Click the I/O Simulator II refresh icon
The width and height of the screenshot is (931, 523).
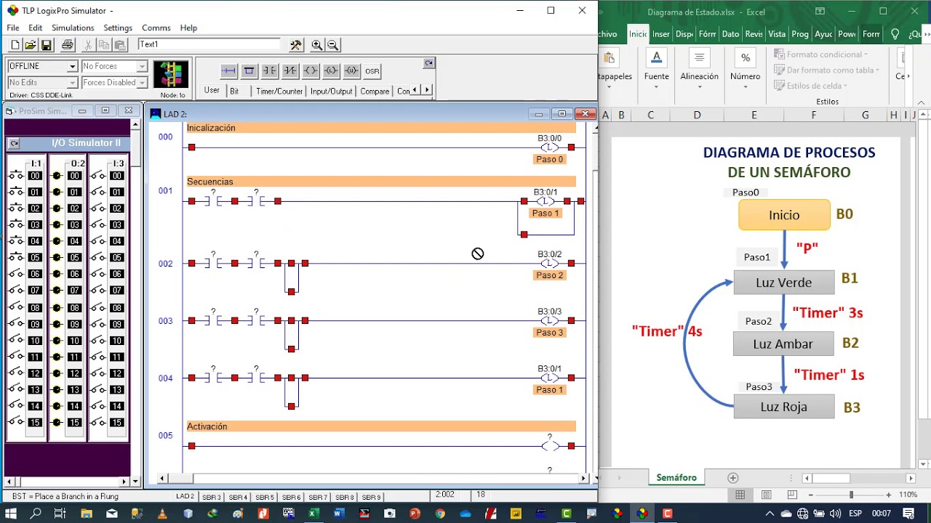(14, 143)
